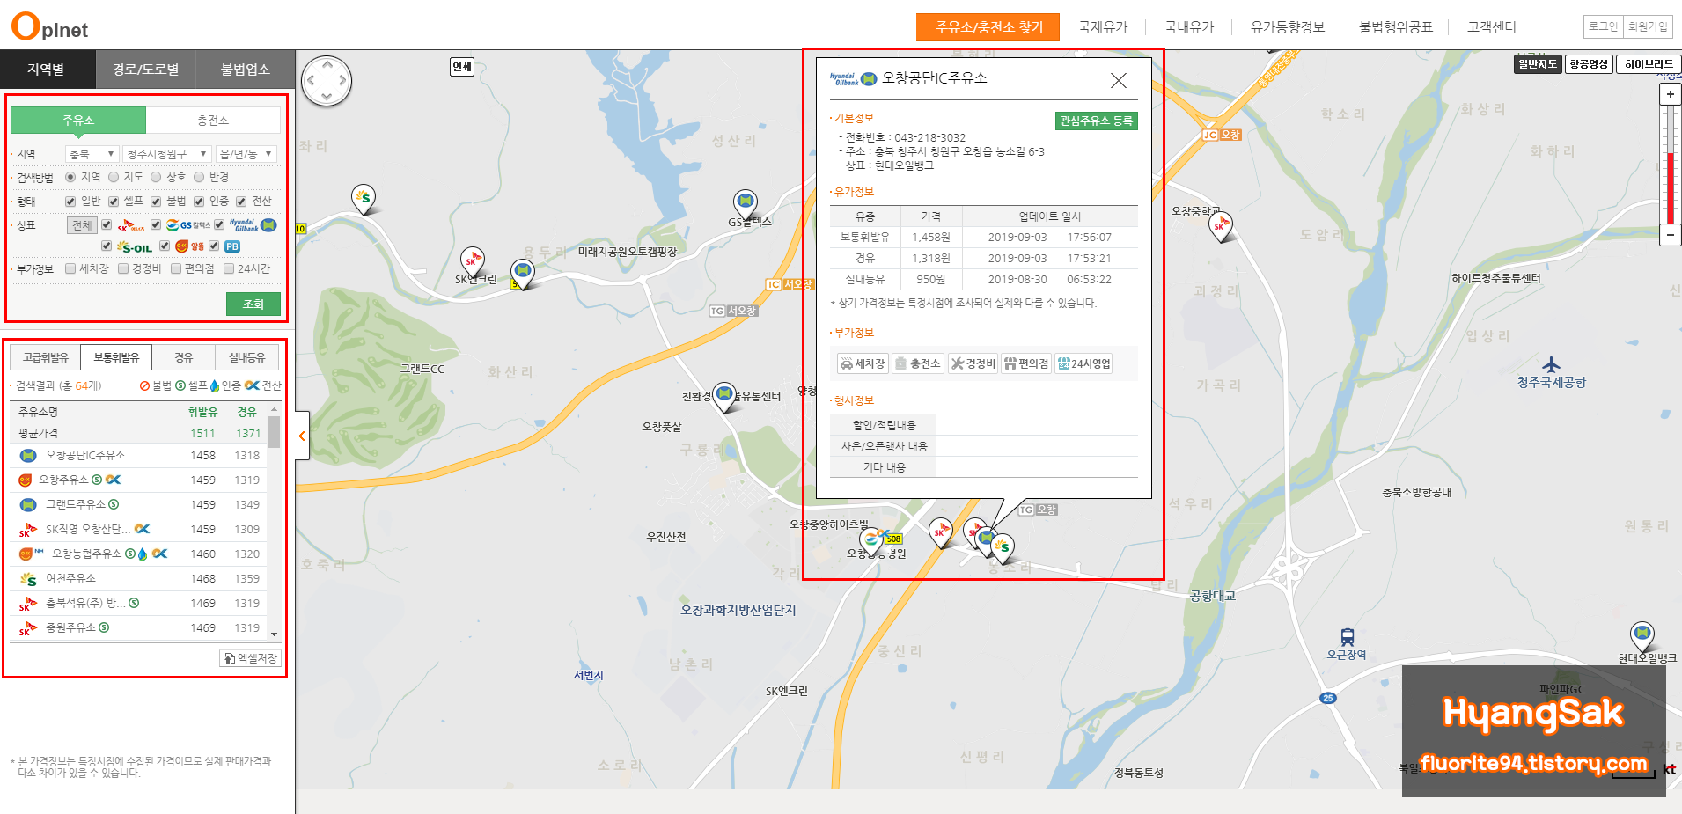Click the 엑셀저장 export button
Image resolution: width=1682 pixels, height=814 pixels.
tap(250, 658)
